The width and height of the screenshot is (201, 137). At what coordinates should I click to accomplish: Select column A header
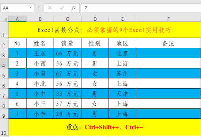point(17,19)
